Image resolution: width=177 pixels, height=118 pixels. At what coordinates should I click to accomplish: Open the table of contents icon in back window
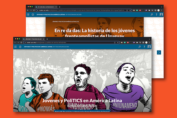pyautogui.click(x=28, y=14)
